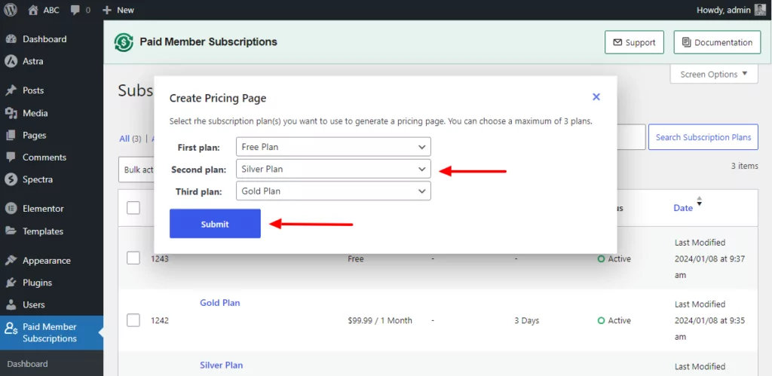Click the Astra logo icon
Viewport: 772px width, 376px height.
point(11,62)
